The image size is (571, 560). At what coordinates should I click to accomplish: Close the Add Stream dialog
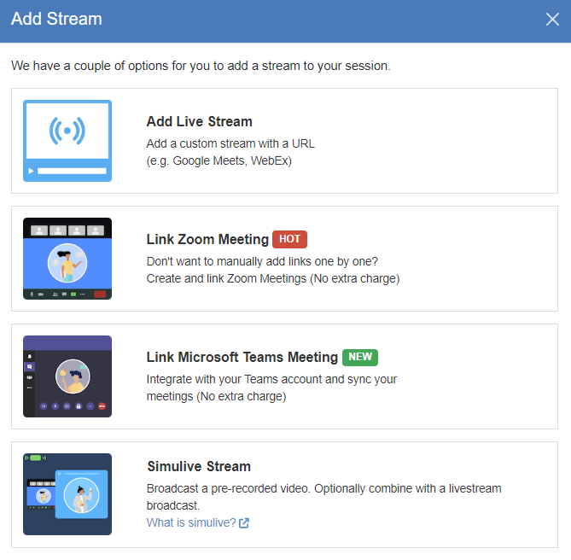(552, 20)
